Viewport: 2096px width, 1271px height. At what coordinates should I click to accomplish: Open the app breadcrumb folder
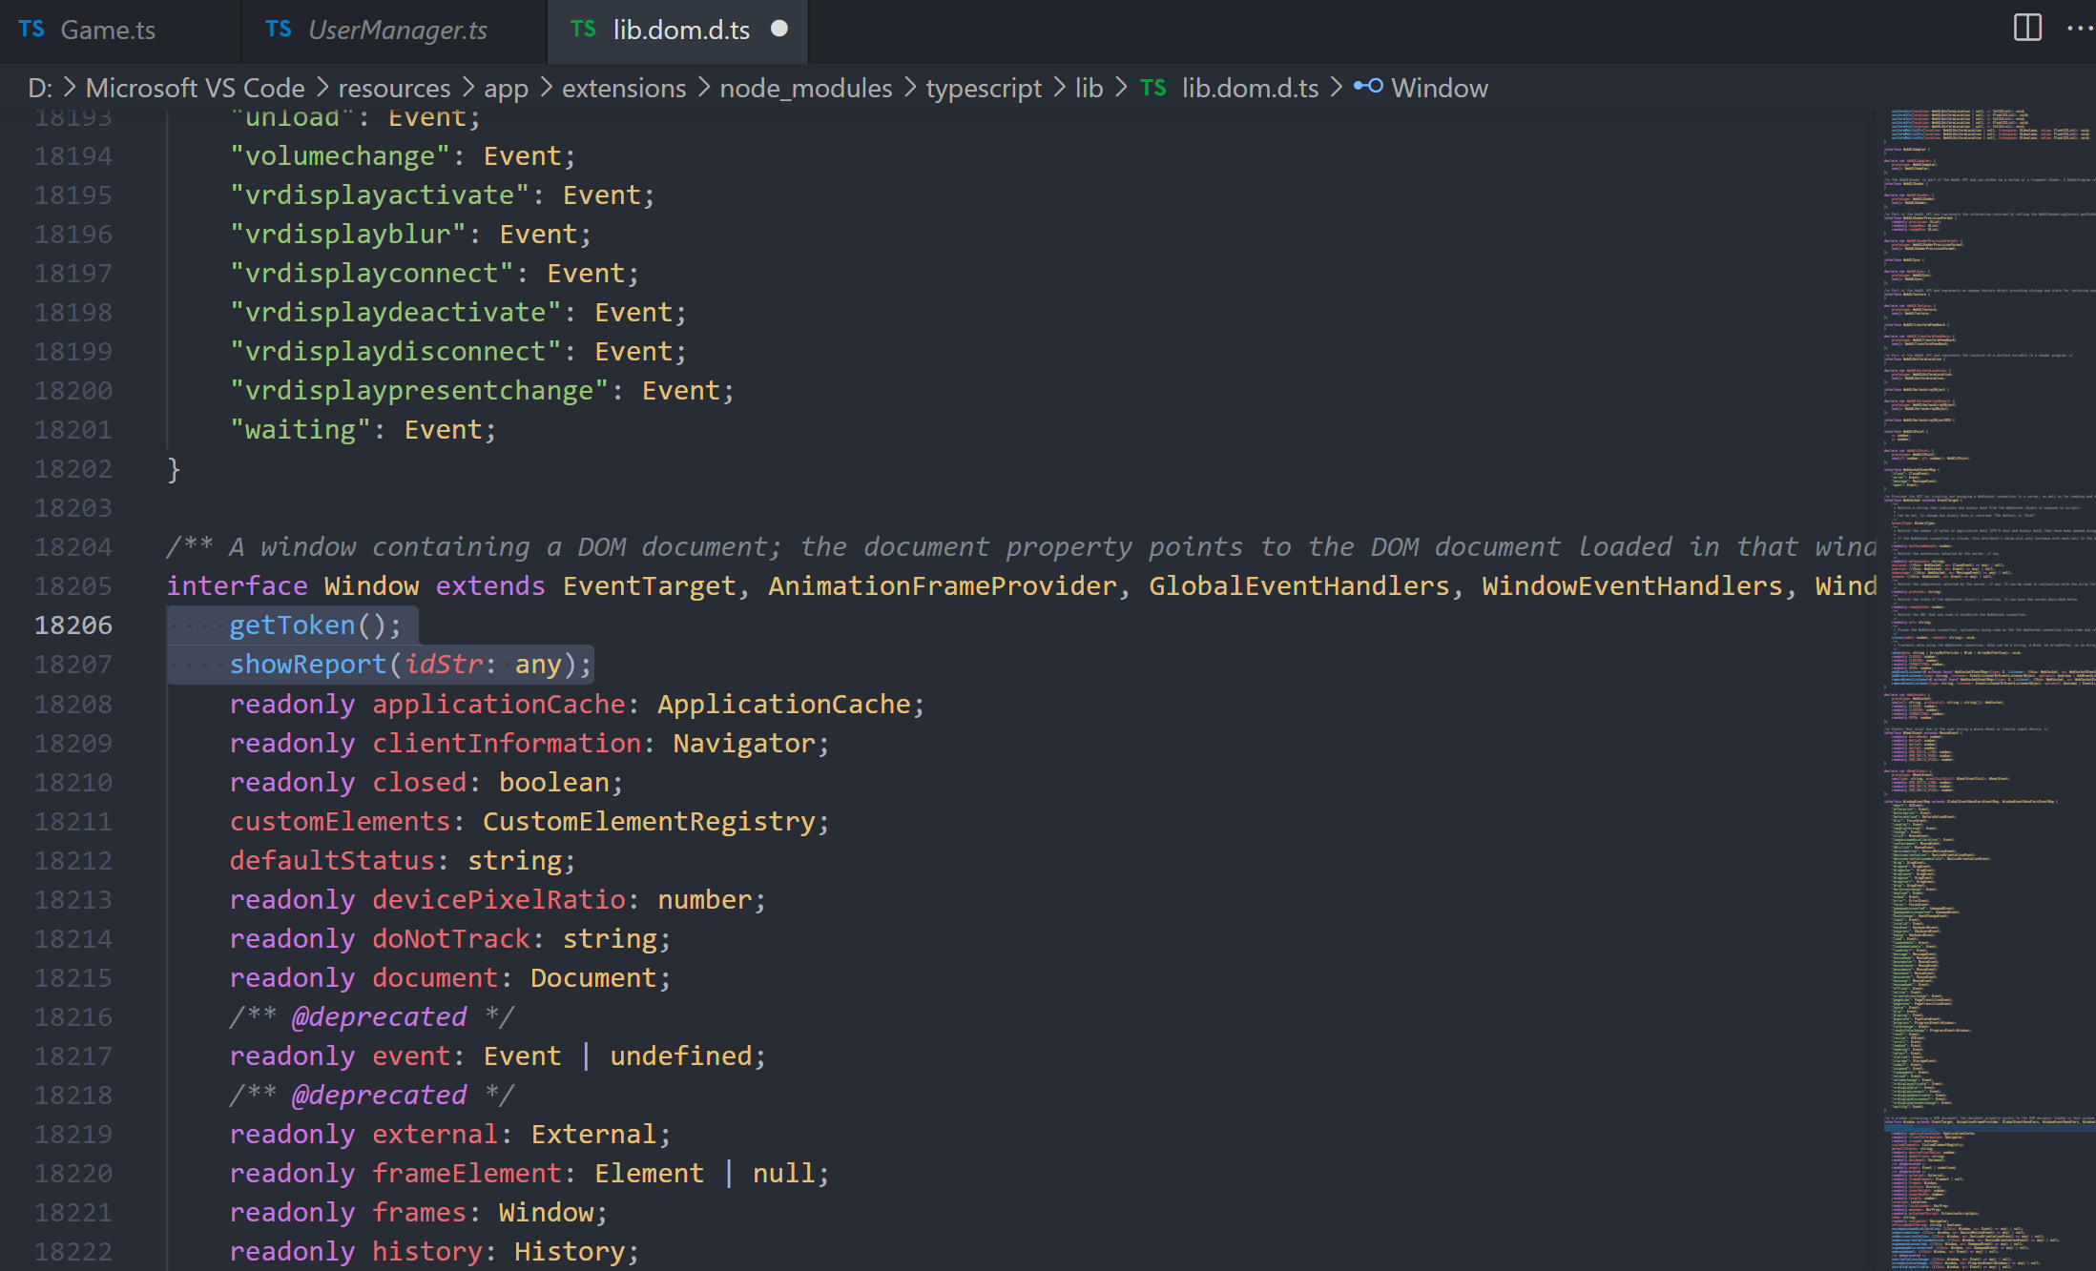click(x=506, y=89)
